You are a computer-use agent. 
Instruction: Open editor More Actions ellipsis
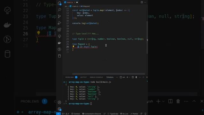145,2
